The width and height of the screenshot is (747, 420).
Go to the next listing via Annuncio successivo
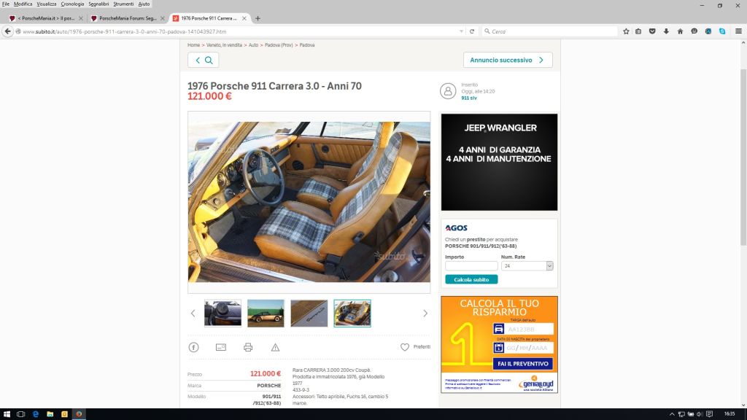[508, 60]
